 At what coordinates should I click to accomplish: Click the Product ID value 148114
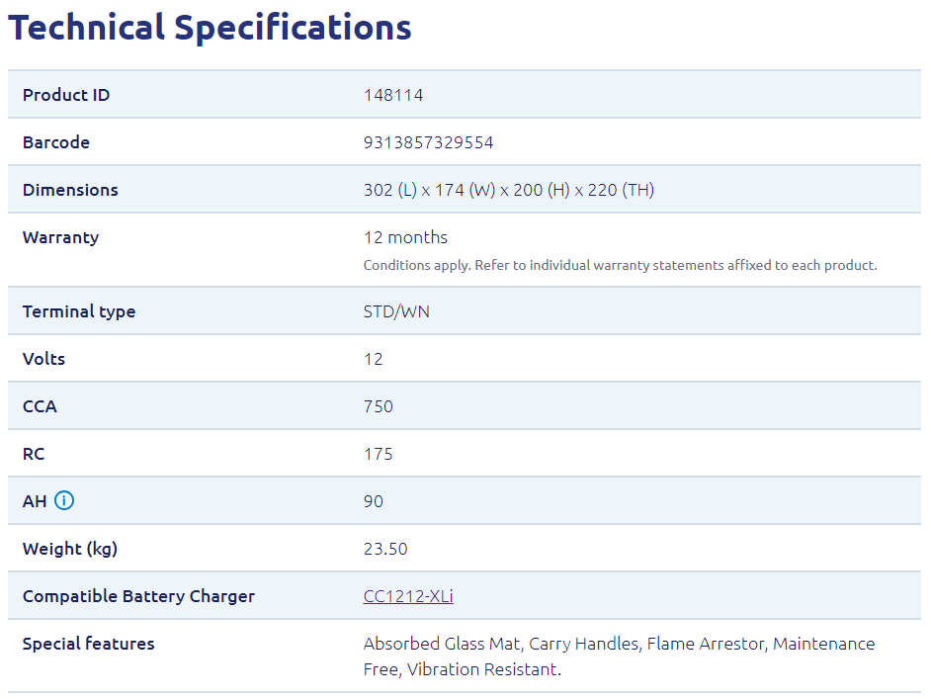393,95
